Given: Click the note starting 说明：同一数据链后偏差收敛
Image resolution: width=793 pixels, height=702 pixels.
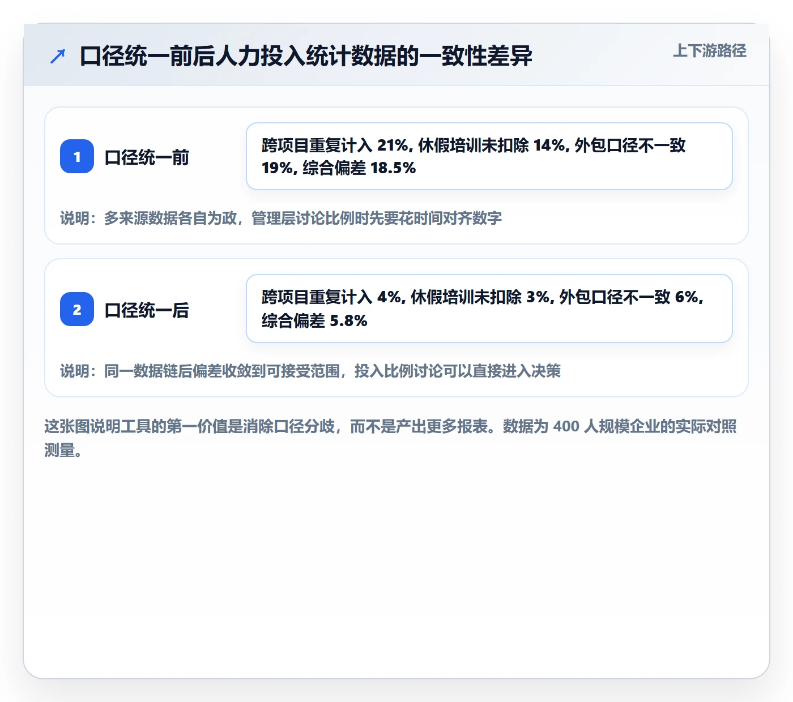Looking at the screenshot, I should coord(310,371).
